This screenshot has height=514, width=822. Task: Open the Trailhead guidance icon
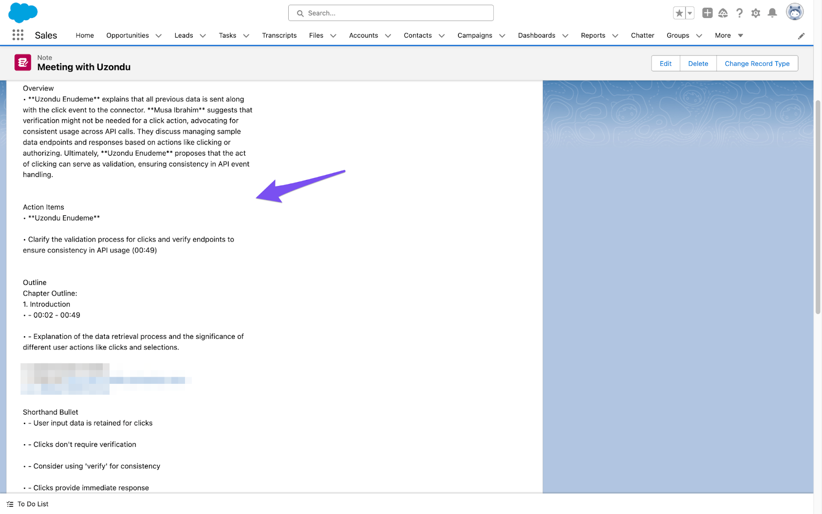coord(723,13)
